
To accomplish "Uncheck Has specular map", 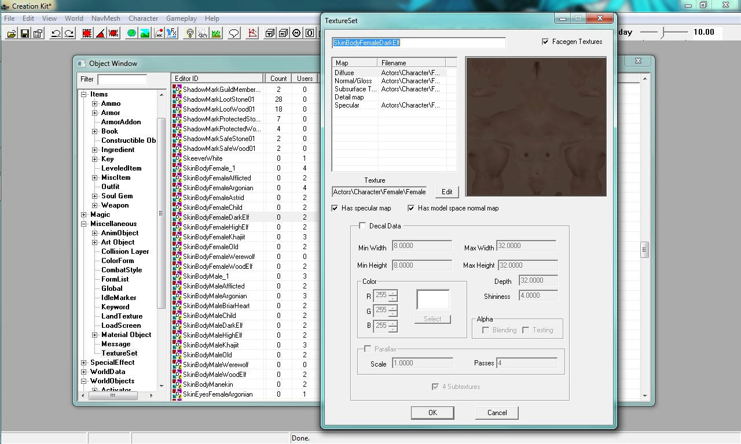I will [335, 208].
